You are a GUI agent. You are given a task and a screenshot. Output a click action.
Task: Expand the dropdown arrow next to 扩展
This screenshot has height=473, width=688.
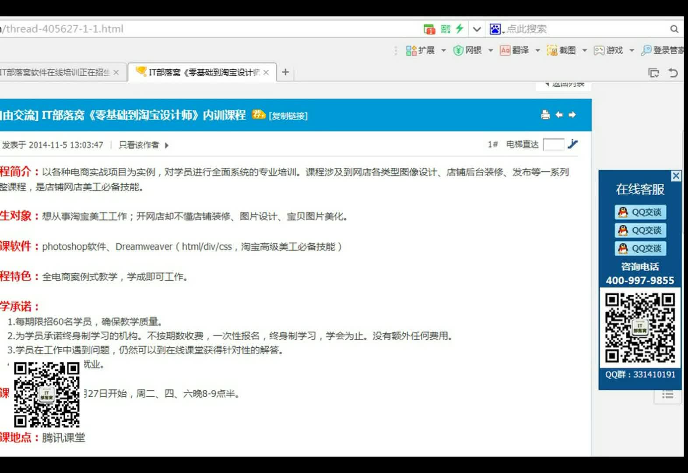(x=443, y=50)
